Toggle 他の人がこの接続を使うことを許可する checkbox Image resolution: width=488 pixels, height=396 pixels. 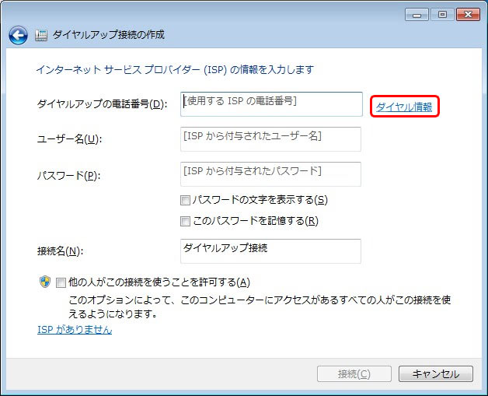pos(61,282)
